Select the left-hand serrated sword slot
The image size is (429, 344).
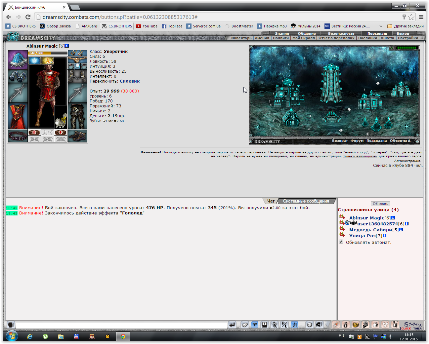[x=18, y=93]
